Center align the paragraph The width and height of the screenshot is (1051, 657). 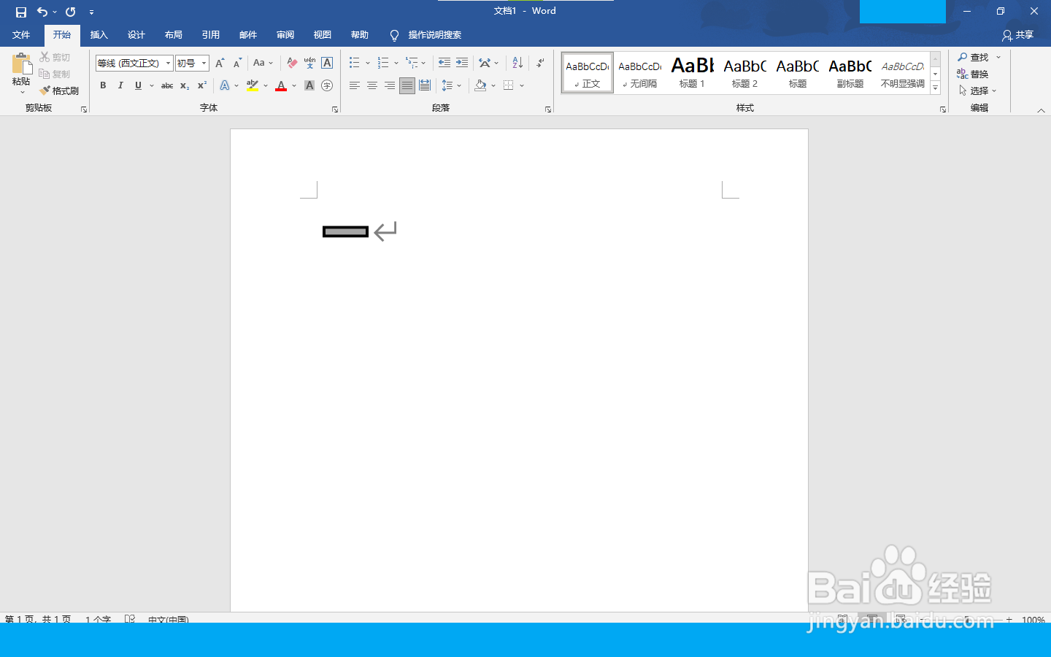tap(371, 85)
